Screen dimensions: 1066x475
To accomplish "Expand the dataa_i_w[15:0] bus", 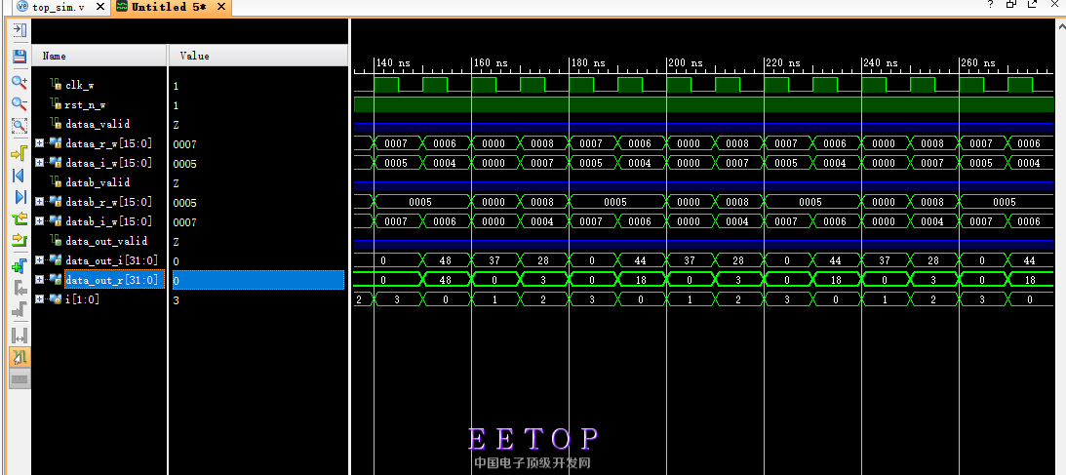I will pos(39,163).
